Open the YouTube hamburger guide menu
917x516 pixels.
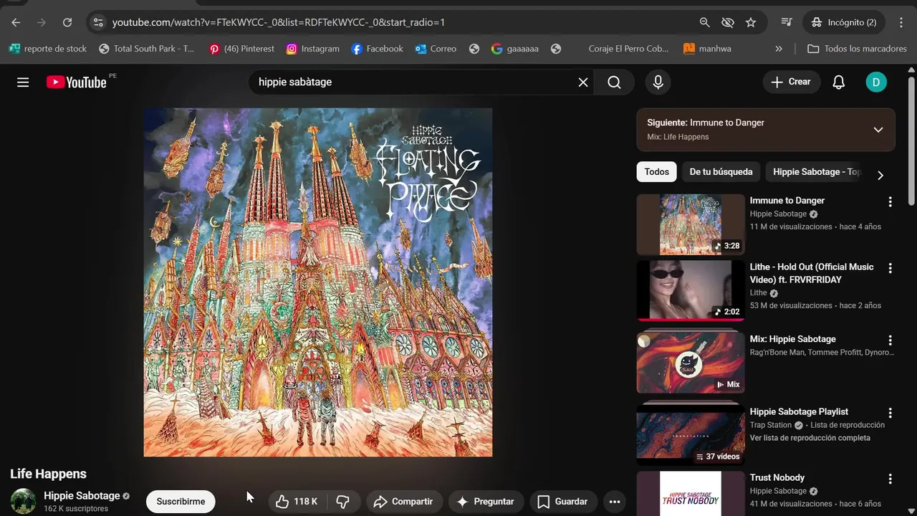tap(23, 82)
